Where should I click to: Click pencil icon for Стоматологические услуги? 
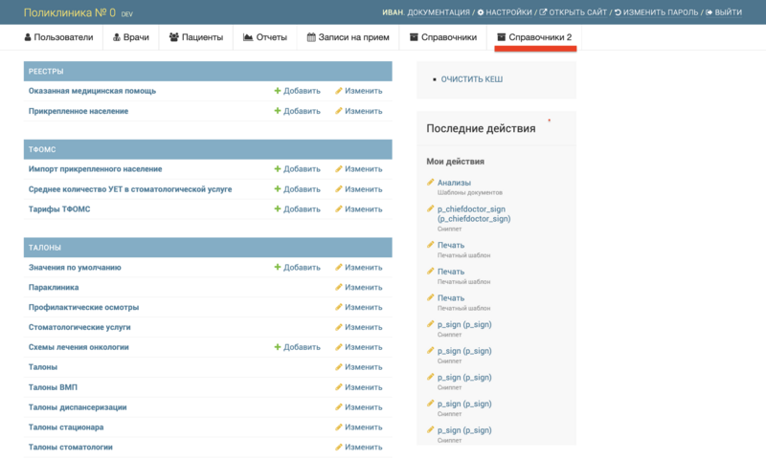pos(338,327)
